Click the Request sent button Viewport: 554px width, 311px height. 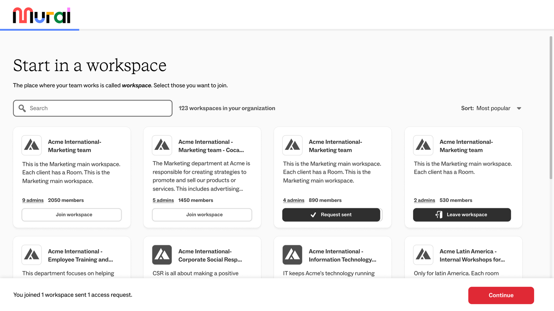331,215
